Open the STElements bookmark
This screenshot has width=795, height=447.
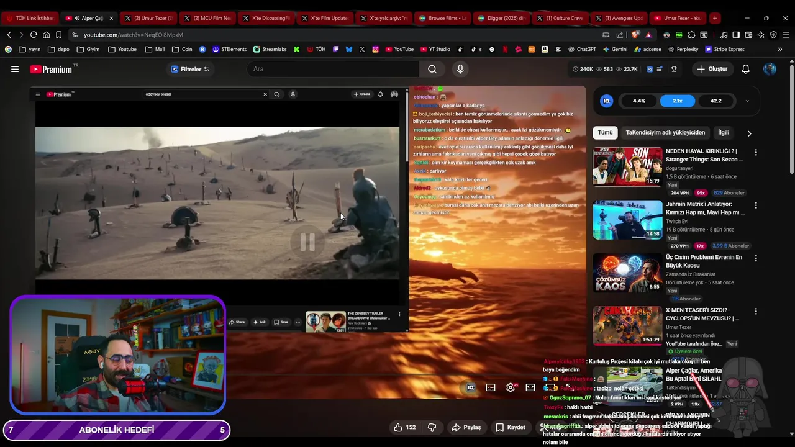click(x=230, y=49)
